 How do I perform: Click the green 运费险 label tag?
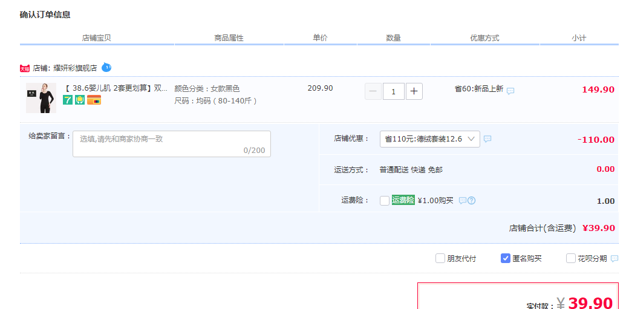coord(403,200)
